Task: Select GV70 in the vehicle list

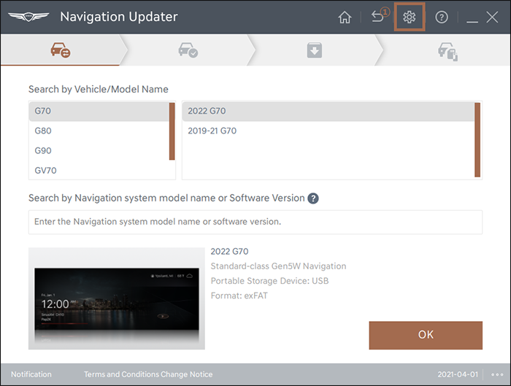Action: coord(99,170)
